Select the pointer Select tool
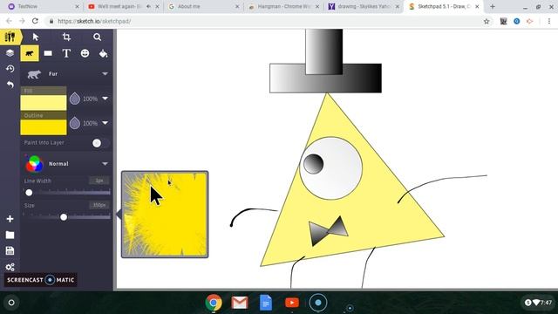This screenshot has width=558, height=314. pos(36,37)
